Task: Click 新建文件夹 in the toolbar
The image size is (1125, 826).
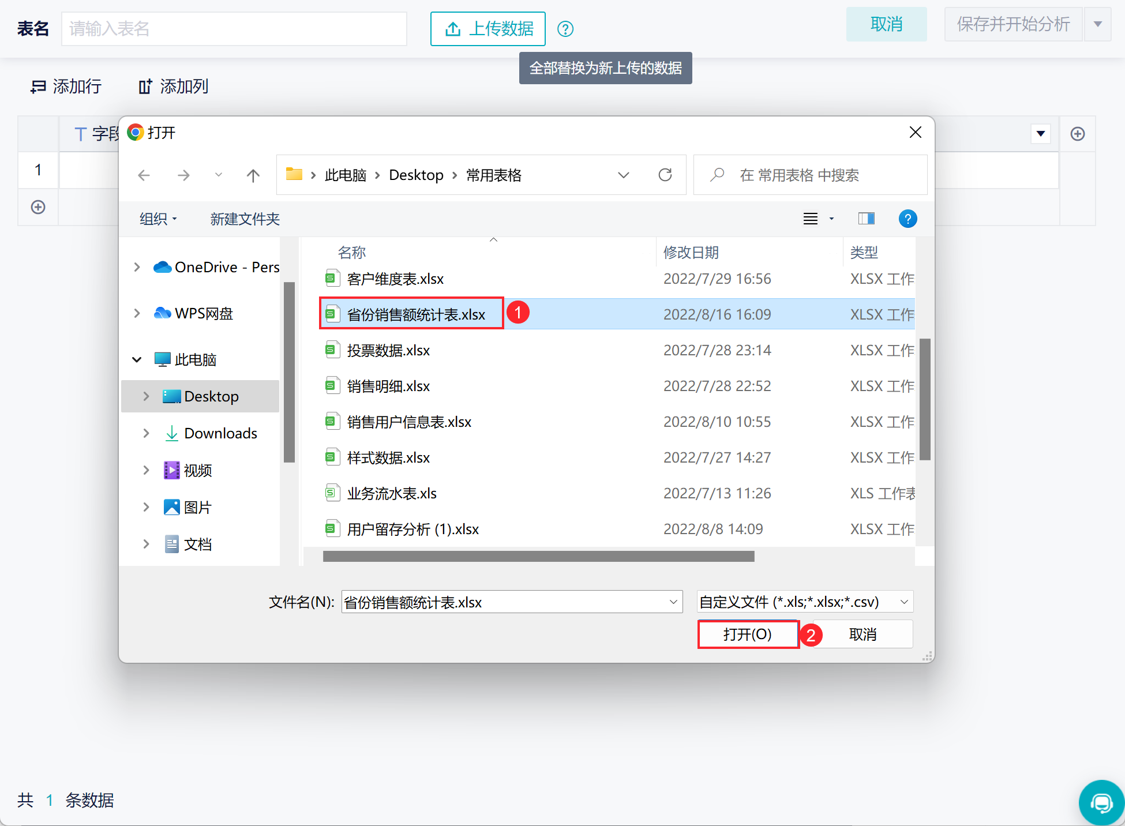Action: click(245, 219)
